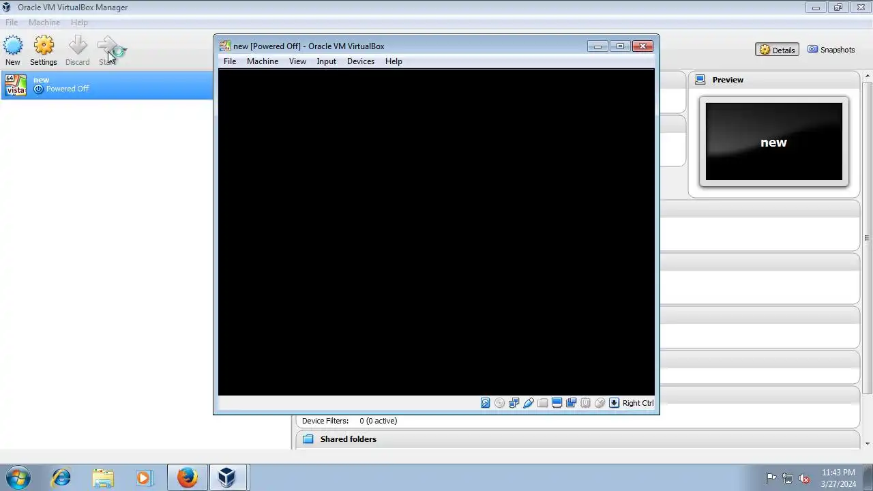The image size is (873, 491).
Task: Open View menu in VM window
Action: click(297, 61)
